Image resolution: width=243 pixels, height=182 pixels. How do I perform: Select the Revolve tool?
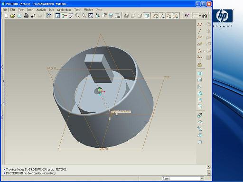coord(200,122)
